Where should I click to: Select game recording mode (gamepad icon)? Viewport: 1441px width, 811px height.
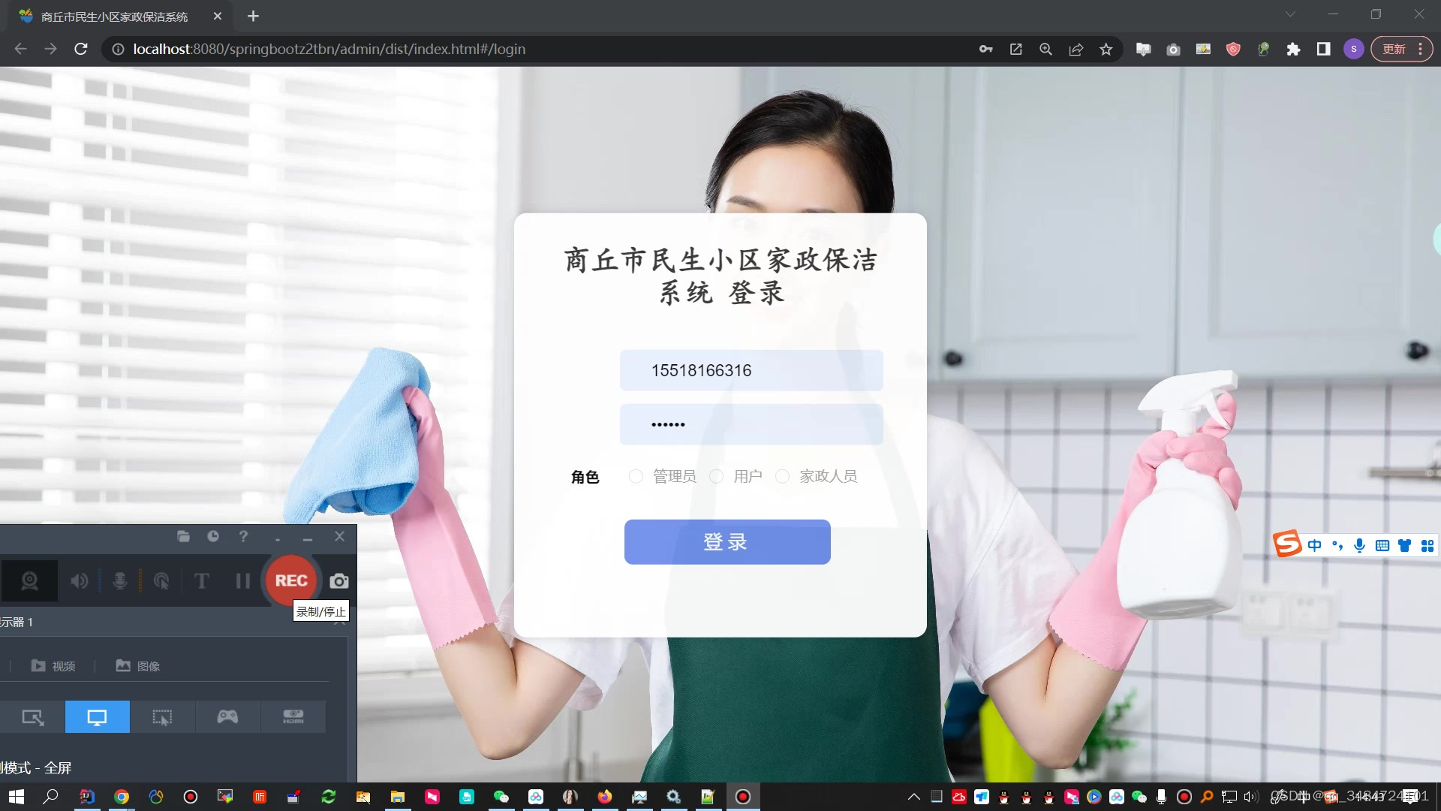227,716
